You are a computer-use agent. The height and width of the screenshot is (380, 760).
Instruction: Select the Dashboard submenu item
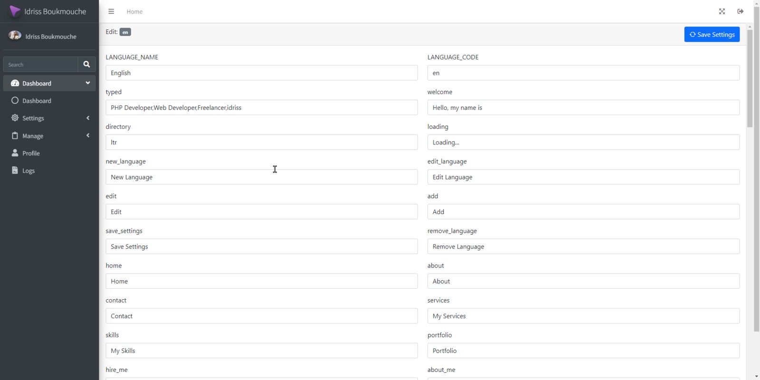pos(37,101)
